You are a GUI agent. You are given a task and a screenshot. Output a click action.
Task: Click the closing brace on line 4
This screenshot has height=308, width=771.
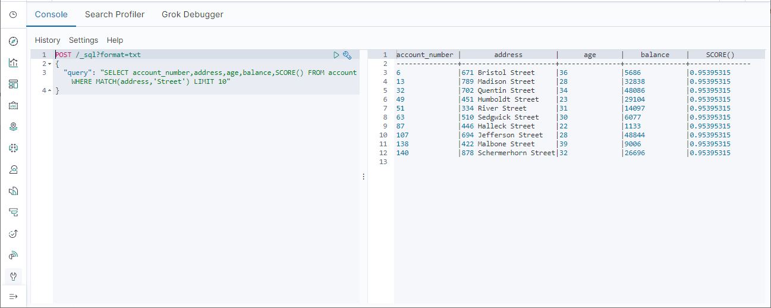(x=58, y=90)
